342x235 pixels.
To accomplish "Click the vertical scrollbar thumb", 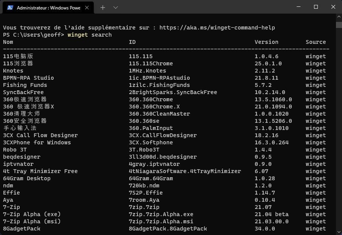I will pos(339,25).
